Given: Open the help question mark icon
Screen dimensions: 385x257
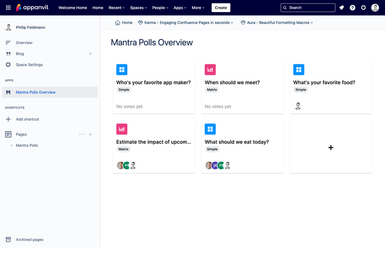Looking at the screenshot, I should tap(353, 8).
